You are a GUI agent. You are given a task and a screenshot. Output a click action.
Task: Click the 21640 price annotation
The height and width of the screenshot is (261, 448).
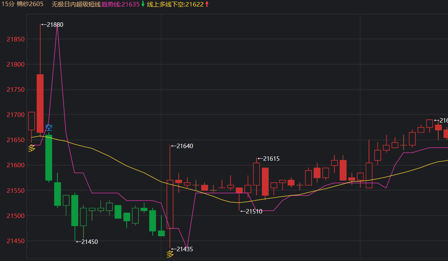[182, 146]
